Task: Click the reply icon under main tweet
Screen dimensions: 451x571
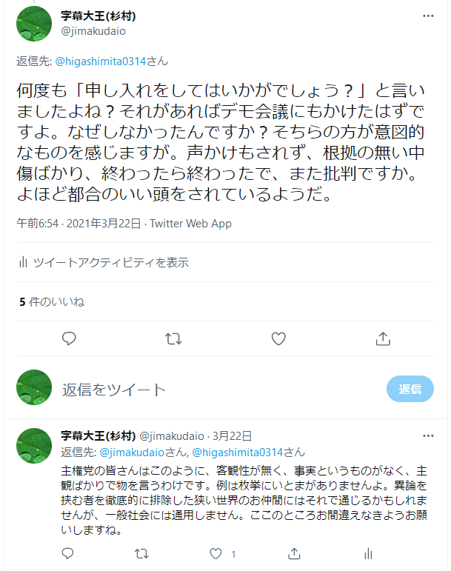Action: click(x=69, y=338)
